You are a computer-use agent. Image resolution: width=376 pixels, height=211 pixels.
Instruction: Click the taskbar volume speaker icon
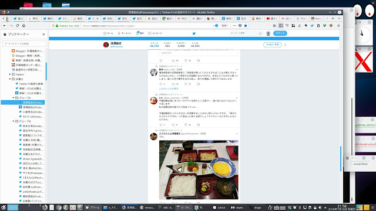point(320,207)
